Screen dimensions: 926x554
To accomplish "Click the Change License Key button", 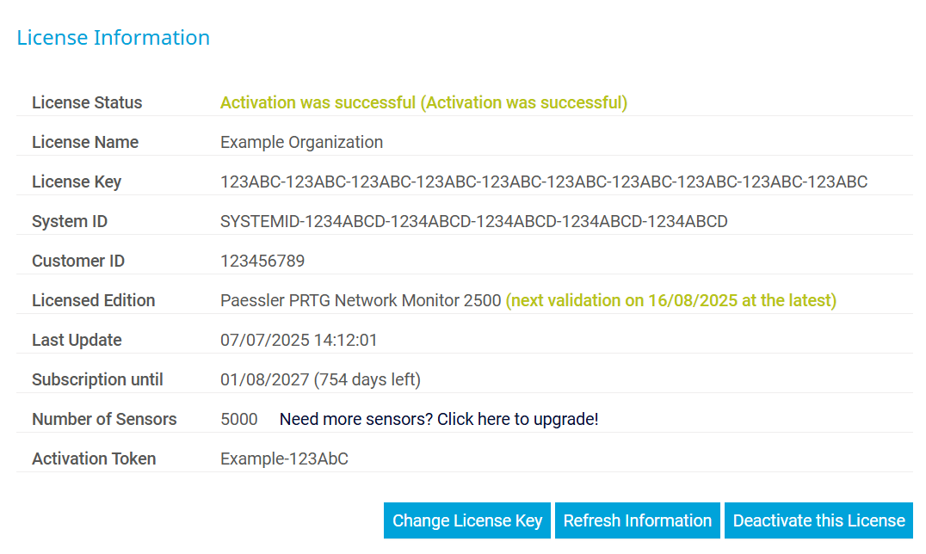I will tap(467, 520).
